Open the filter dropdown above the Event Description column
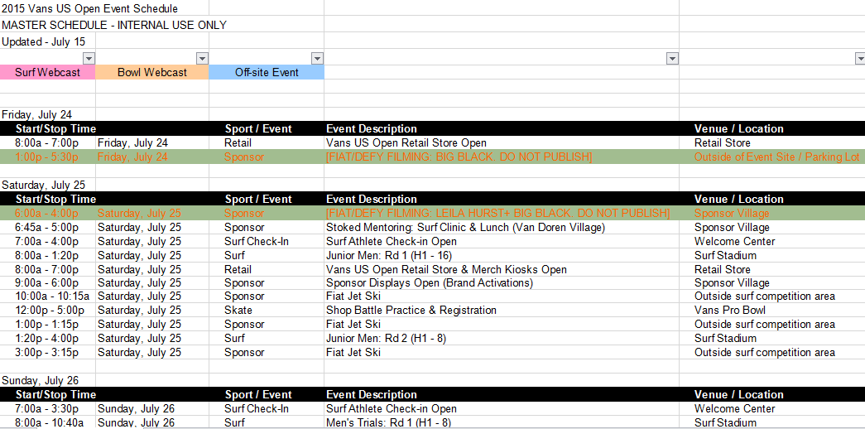Screen dimensions: 865x429 (672, 58)
